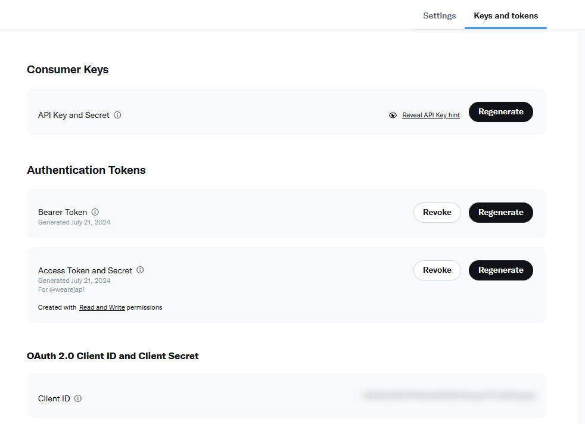Select the Keys and tokens tab
This screenshot has width=585, height=424.
pyautogui.click(x=505, y=16)
